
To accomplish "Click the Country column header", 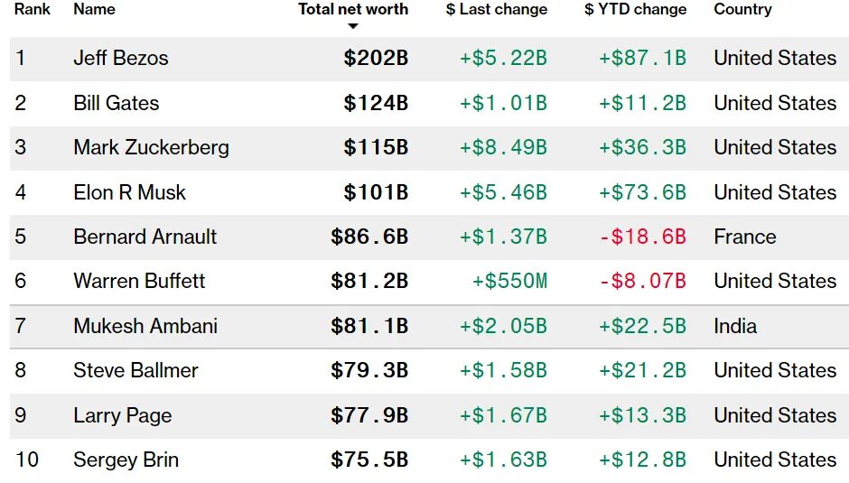I will point(742,9).
